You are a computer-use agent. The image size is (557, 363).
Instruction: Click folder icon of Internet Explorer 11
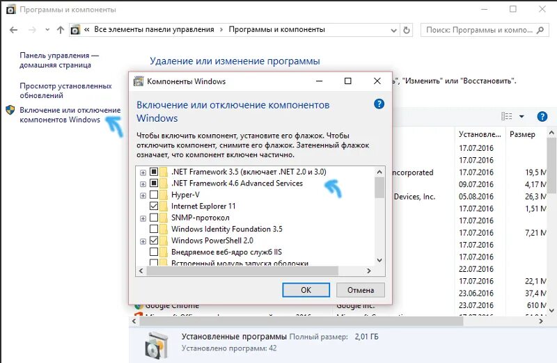164,206
